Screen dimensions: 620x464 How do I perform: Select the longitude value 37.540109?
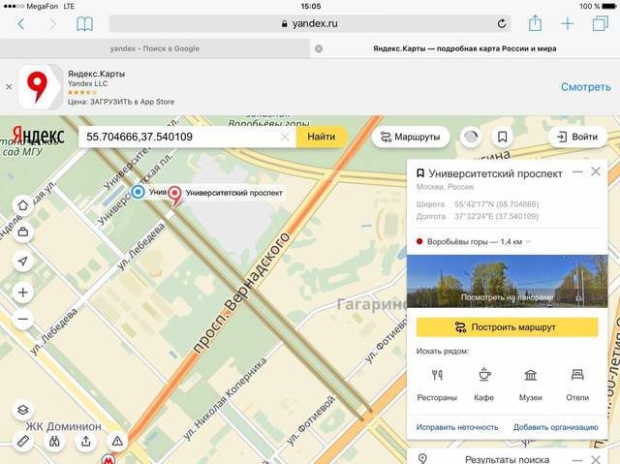point(517,216)
